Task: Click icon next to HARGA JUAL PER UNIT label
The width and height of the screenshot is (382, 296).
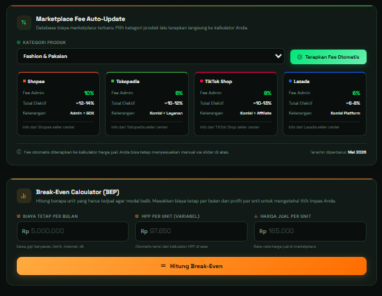Action: pyautogui.click(x=256, y=216)
